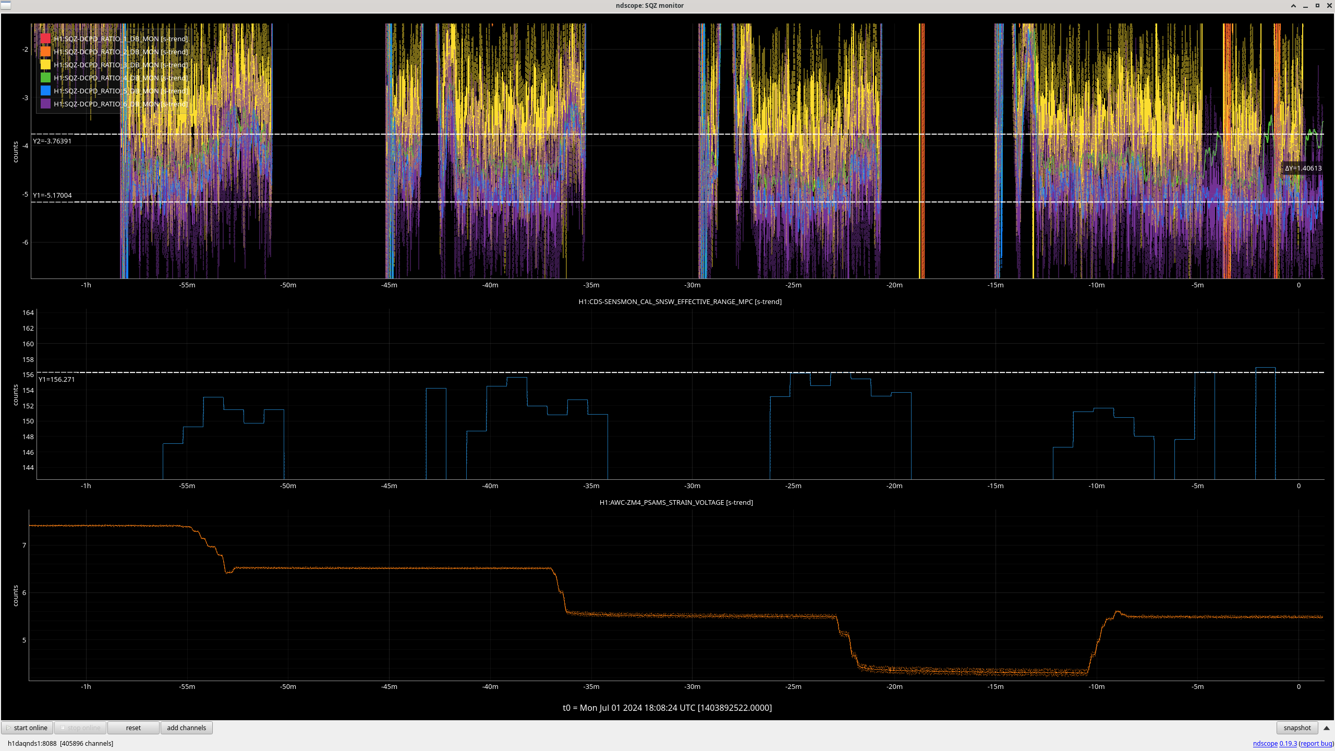Open the report bug link
Viewport: 1335px width, 751px height.
1316,743
